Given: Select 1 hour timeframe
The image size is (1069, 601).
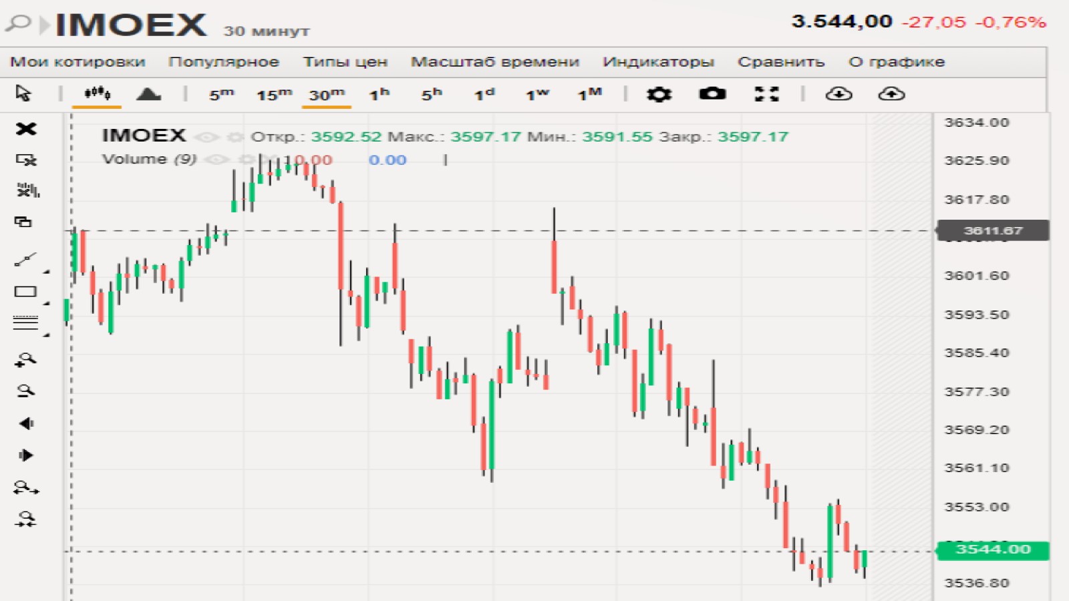Looking at the screenshot, I should tap(379, 94).
